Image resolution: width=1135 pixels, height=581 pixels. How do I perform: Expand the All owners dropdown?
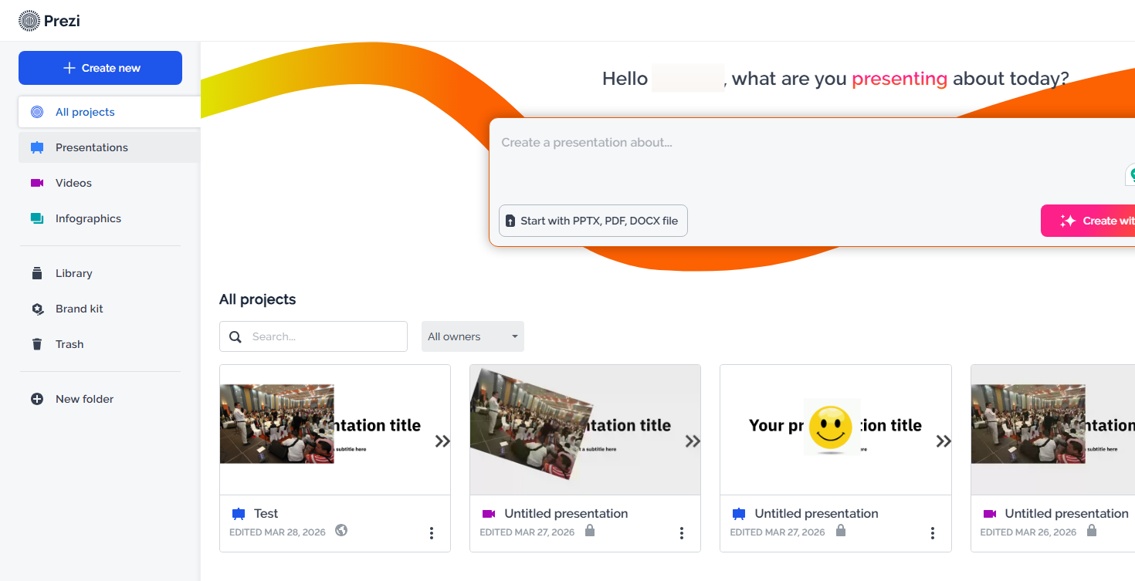coord(473,336)
